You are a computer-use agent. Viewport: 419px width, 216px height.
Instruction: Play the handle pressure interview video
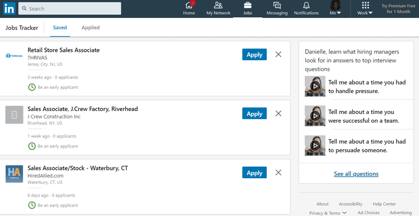click(x=315, y=86)
